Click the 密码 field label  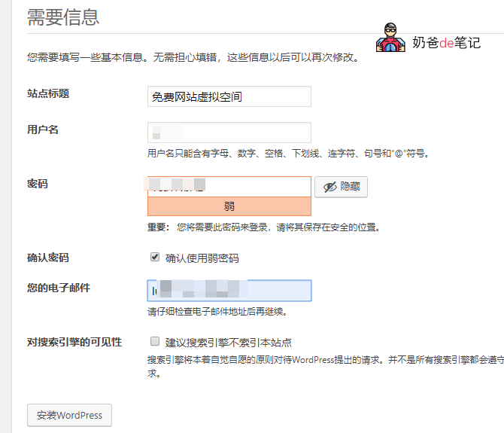(38, 184)
